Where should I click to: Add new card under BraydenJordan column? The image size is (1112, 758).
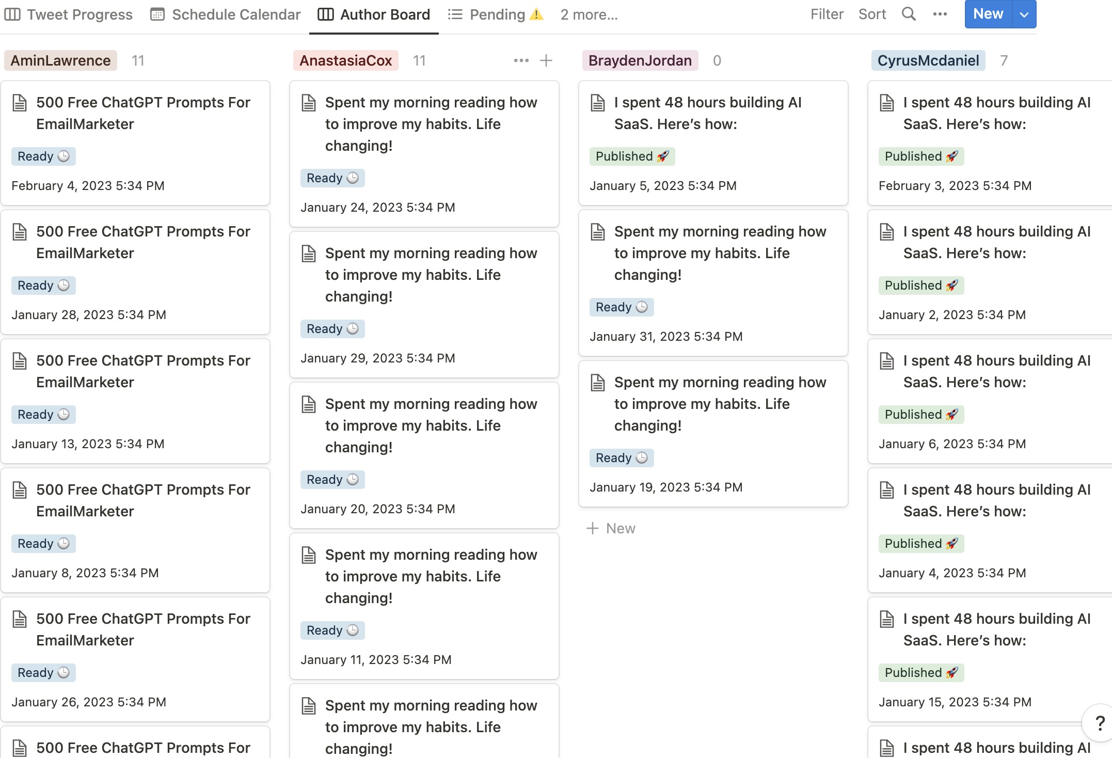coord(611,528)
